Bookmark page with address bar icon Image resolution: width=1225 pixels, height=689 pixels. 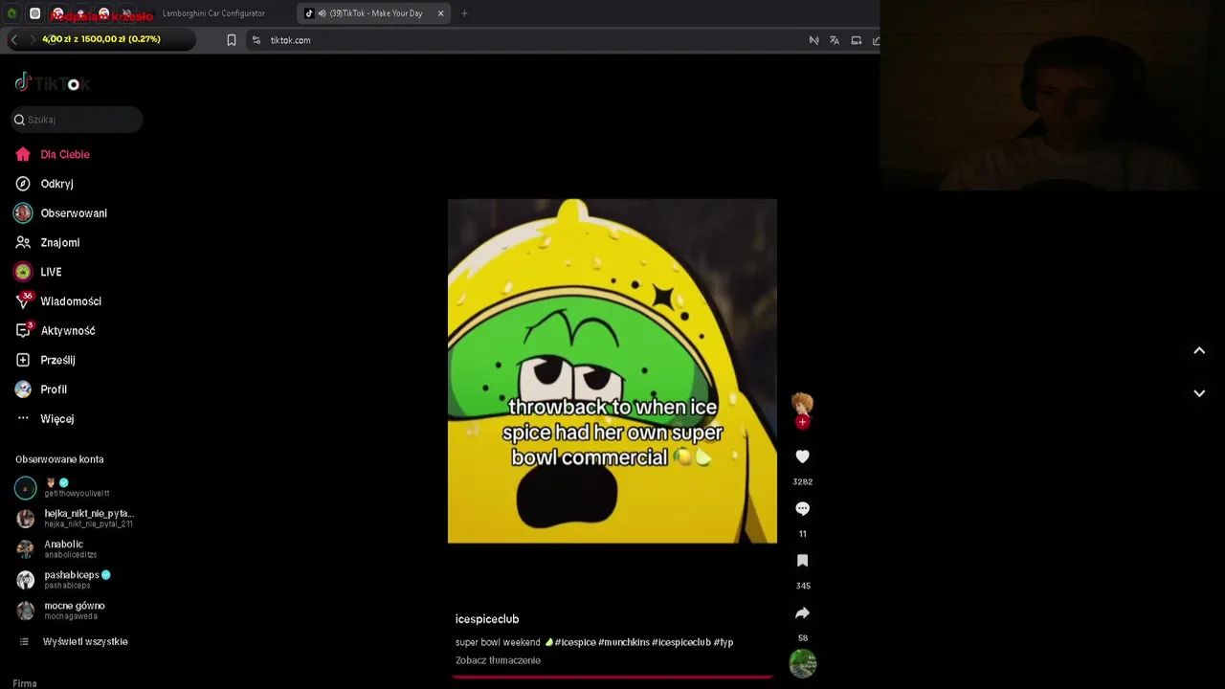click(x=232, y=40)
